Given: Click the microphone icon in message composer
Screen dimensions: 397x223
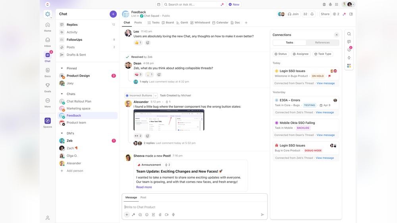Looking at the screenshot, I should pos(173,215).
